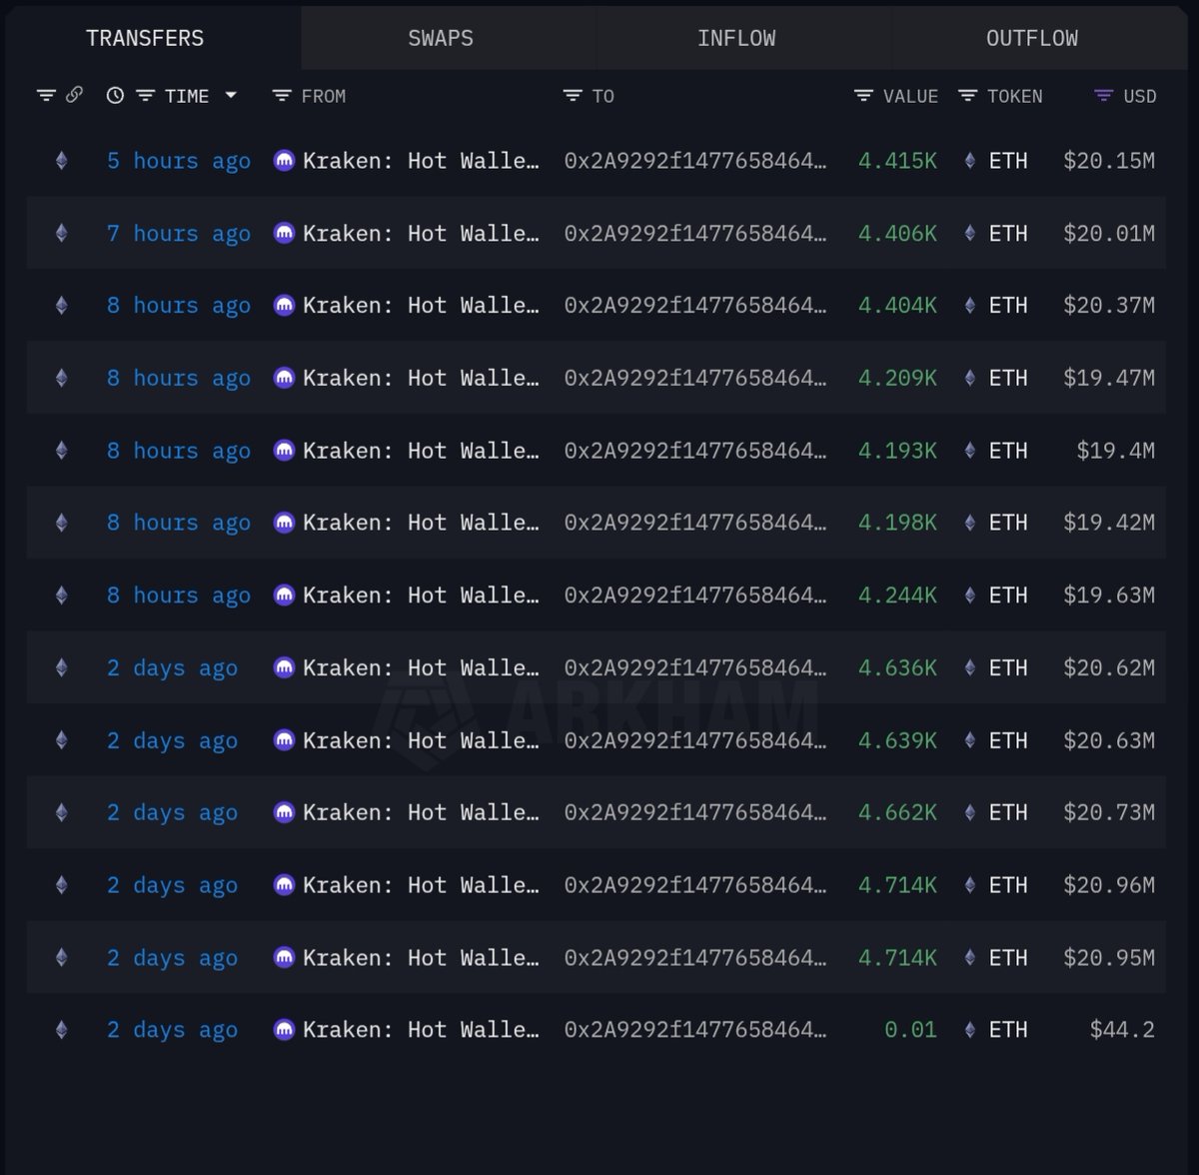Expand the TIME sort dropdown arrow
Screen dimensions: 1199x1175
pos(231,95)
